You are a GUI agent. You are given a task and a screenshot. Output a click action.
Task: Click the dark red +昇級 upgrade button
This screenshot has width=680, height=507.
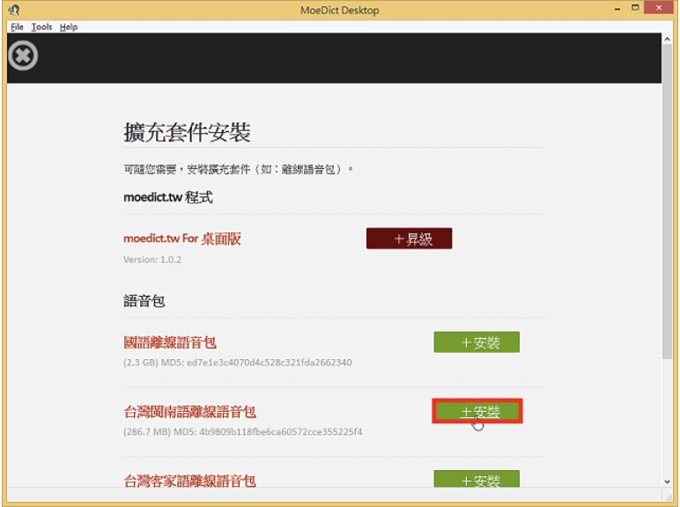click(409, 239)
